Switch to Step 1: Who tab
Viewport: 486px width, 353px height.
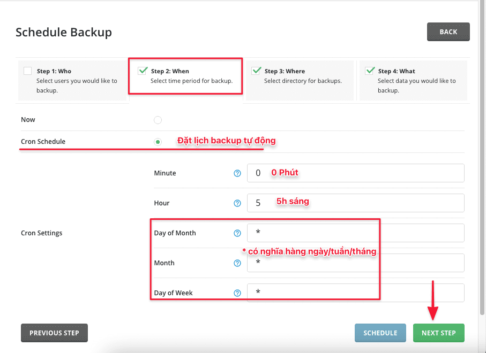click(72, 80)
